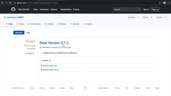Click the GitHub Octocat logo in header
Screen dimensions: 171x96
13,9
